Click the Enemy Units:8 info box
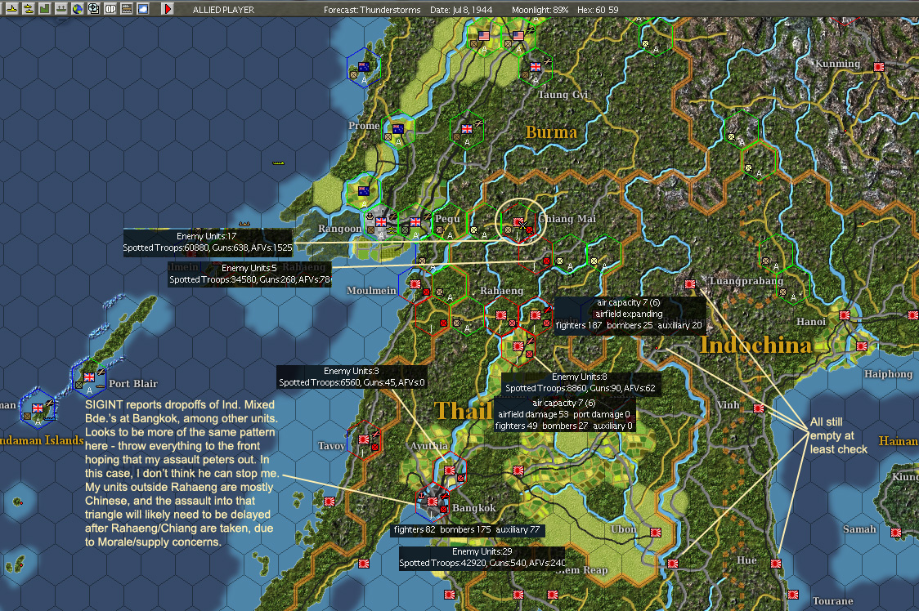This screenshot has height=611, width=919. pyautogui.click(x=581, y=382)
